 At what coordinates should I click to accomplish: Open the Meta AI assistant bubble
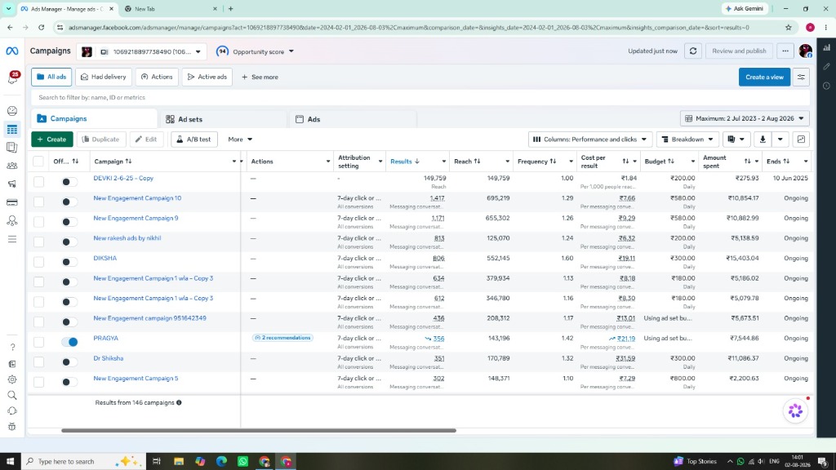795,410
